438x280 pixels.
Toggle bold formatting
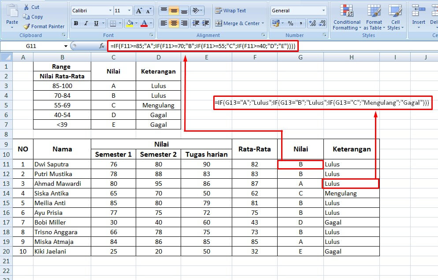[76, 23]
